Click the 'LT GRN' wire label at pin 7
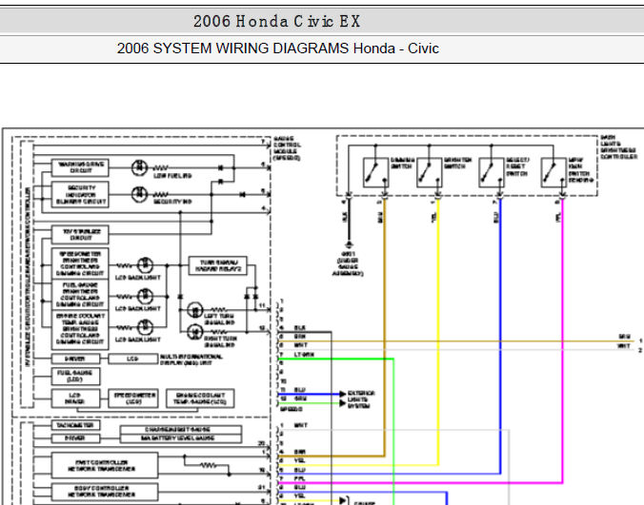 tap(304, 355)
